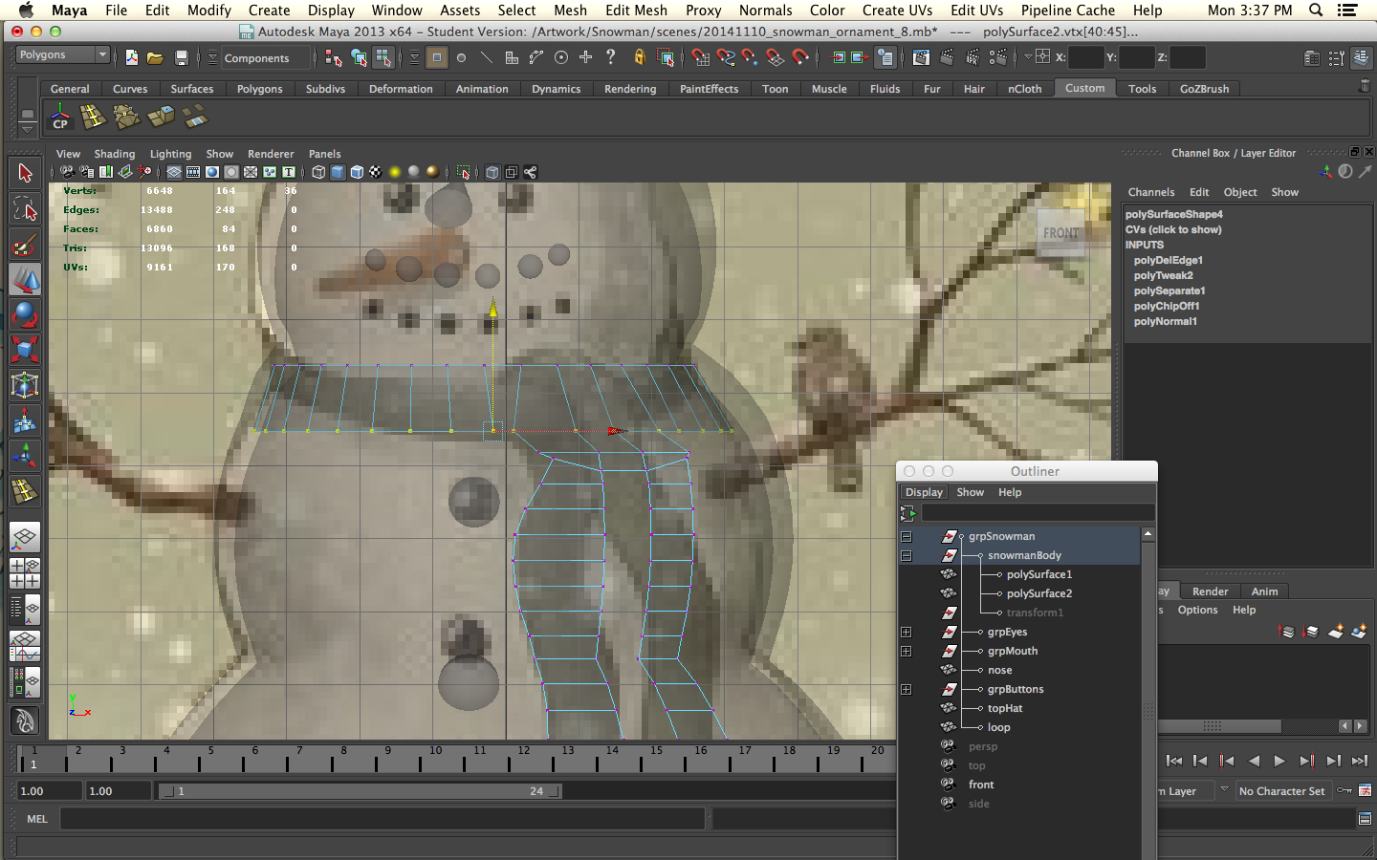Expand the grpButtons group in Outliner
The height and width of the screenshot is (860, 1377).
pos(906,689)
